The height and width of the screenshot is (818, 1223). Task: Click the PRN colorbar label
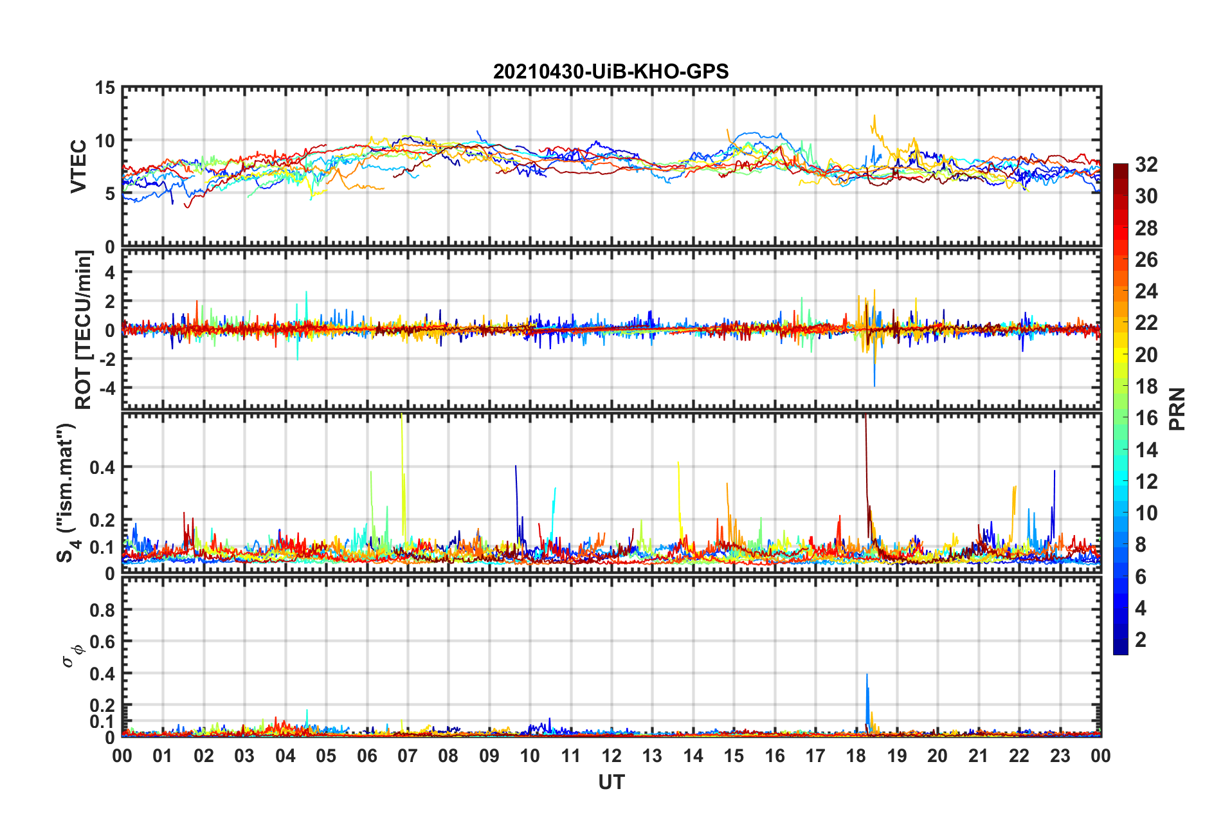pos(1177,409)
